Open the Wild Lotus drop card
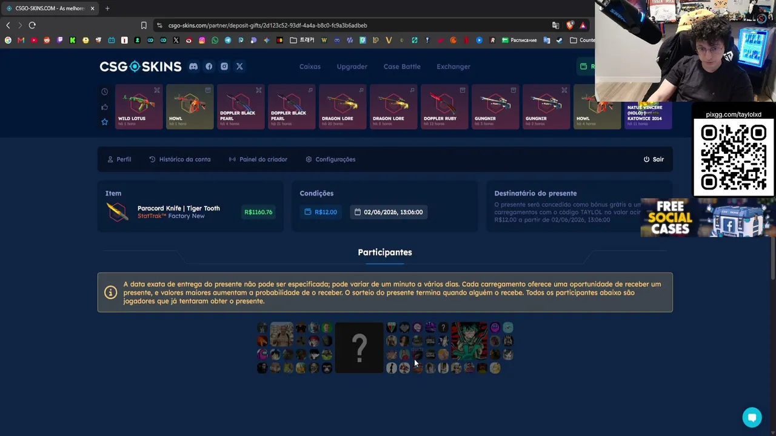 click(139, 107)
